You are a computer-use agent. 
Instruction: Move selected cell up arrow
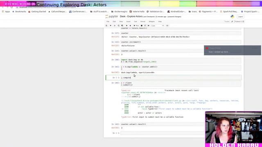click(x=126, y=26)
